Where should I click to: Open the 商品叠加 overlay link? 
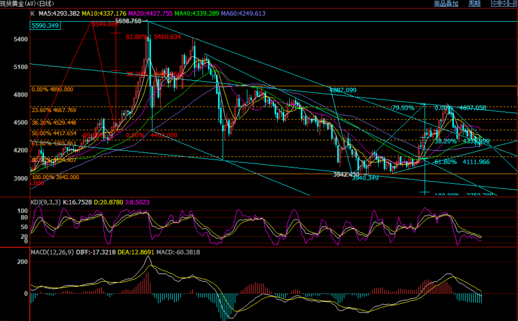446,4
